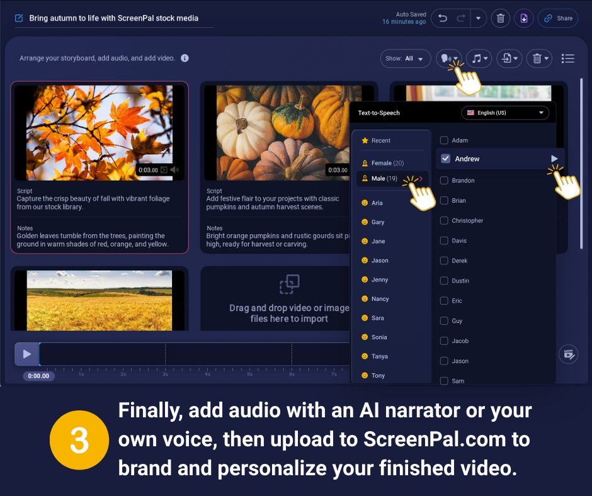
Task: Select the golden field thumbnail
Action: click(x=100, y=300)
